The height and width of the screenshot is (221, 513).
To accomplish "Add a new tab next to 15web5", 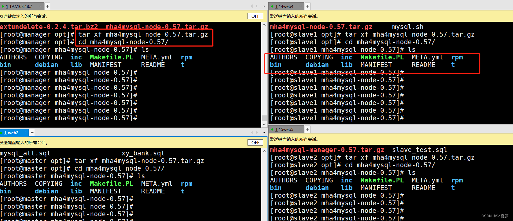I will pyautogui.click(x=308, y=129).
